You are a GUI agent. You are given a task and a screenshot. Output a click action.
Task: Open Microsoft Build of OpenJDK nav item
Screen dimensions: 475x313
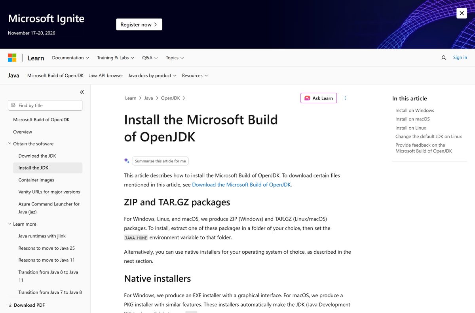(x=55, y=75)
